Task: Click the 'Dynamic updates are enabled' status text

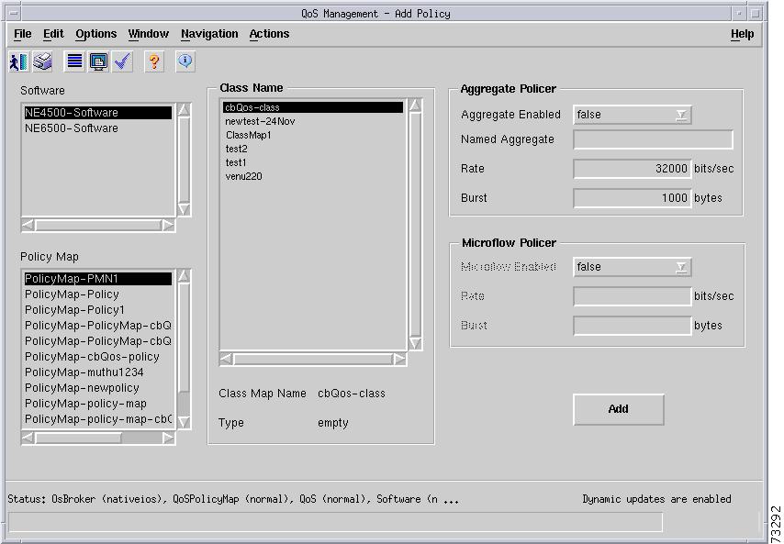Action: 656,499
